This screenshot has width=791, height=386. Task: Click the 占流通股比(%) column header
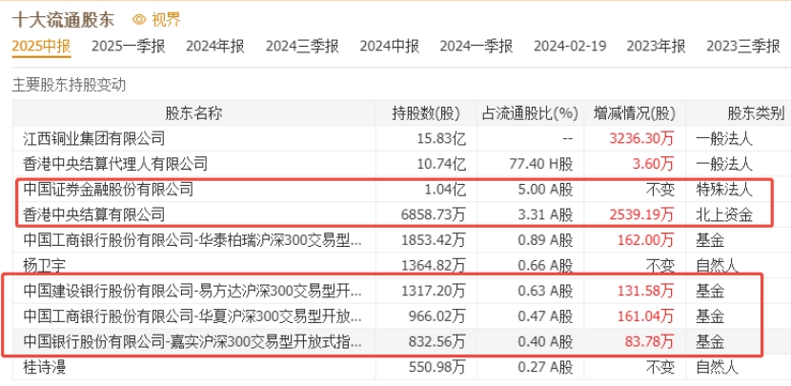[530, 113]
